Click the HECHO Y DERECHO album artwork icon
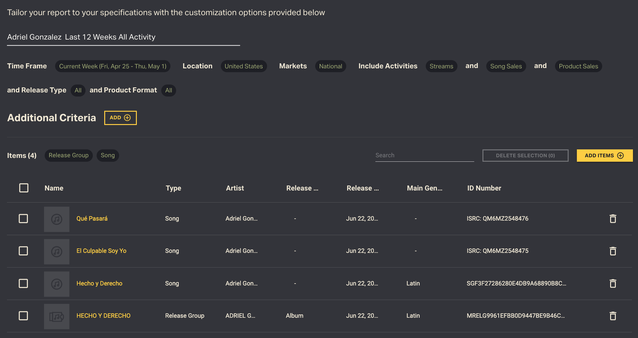 click(x=57, y=316)
